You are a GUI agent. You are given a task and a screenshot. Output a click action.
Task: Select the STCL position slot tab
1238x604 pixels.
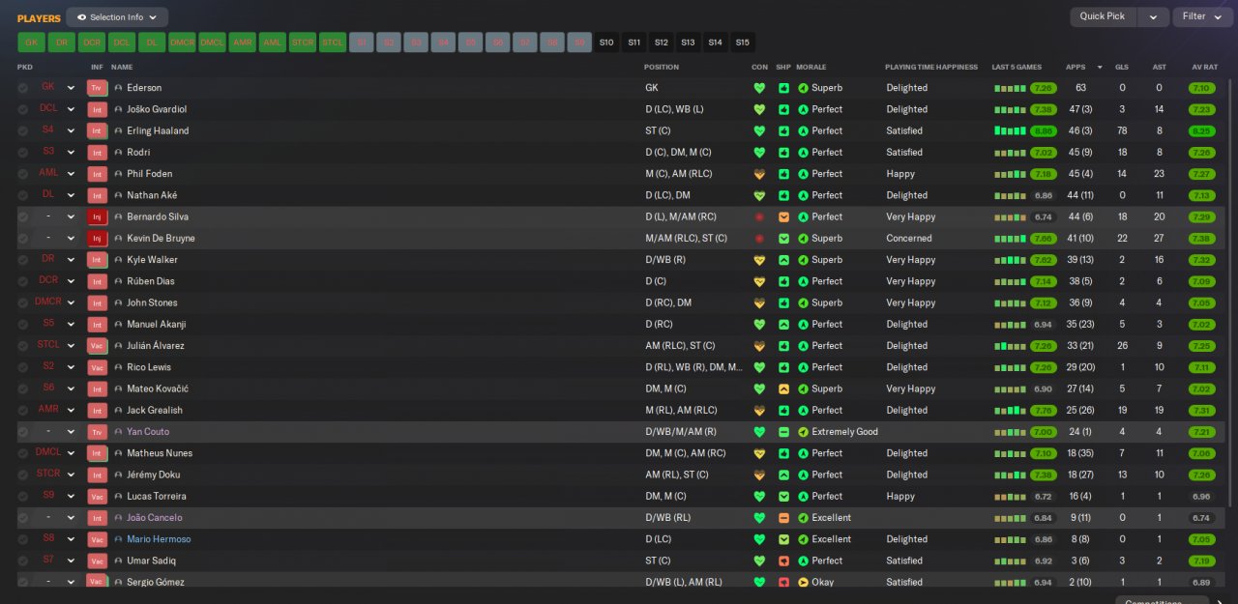point(333,43)
